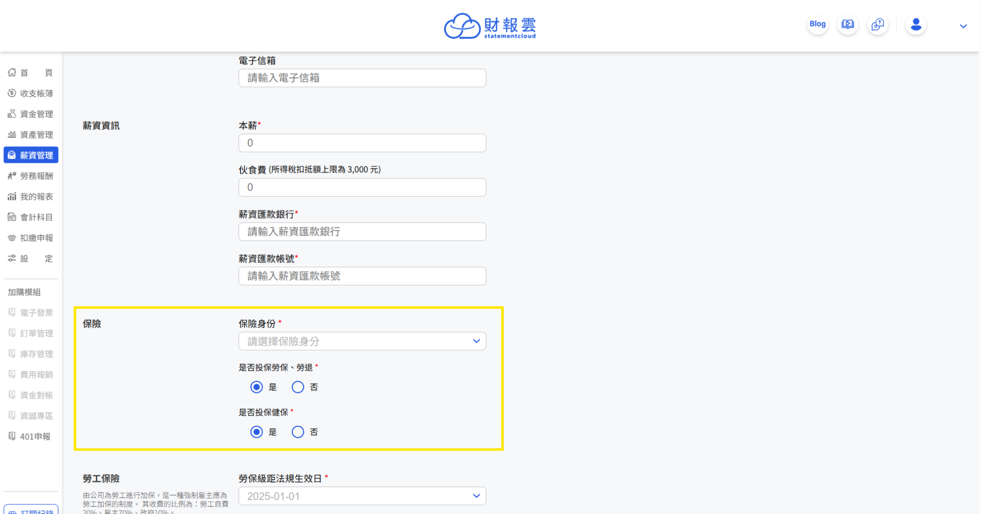Open 收支帳簿 in the sidebar
This screenshot has width=981, height=514.
[x=31, y=93]
